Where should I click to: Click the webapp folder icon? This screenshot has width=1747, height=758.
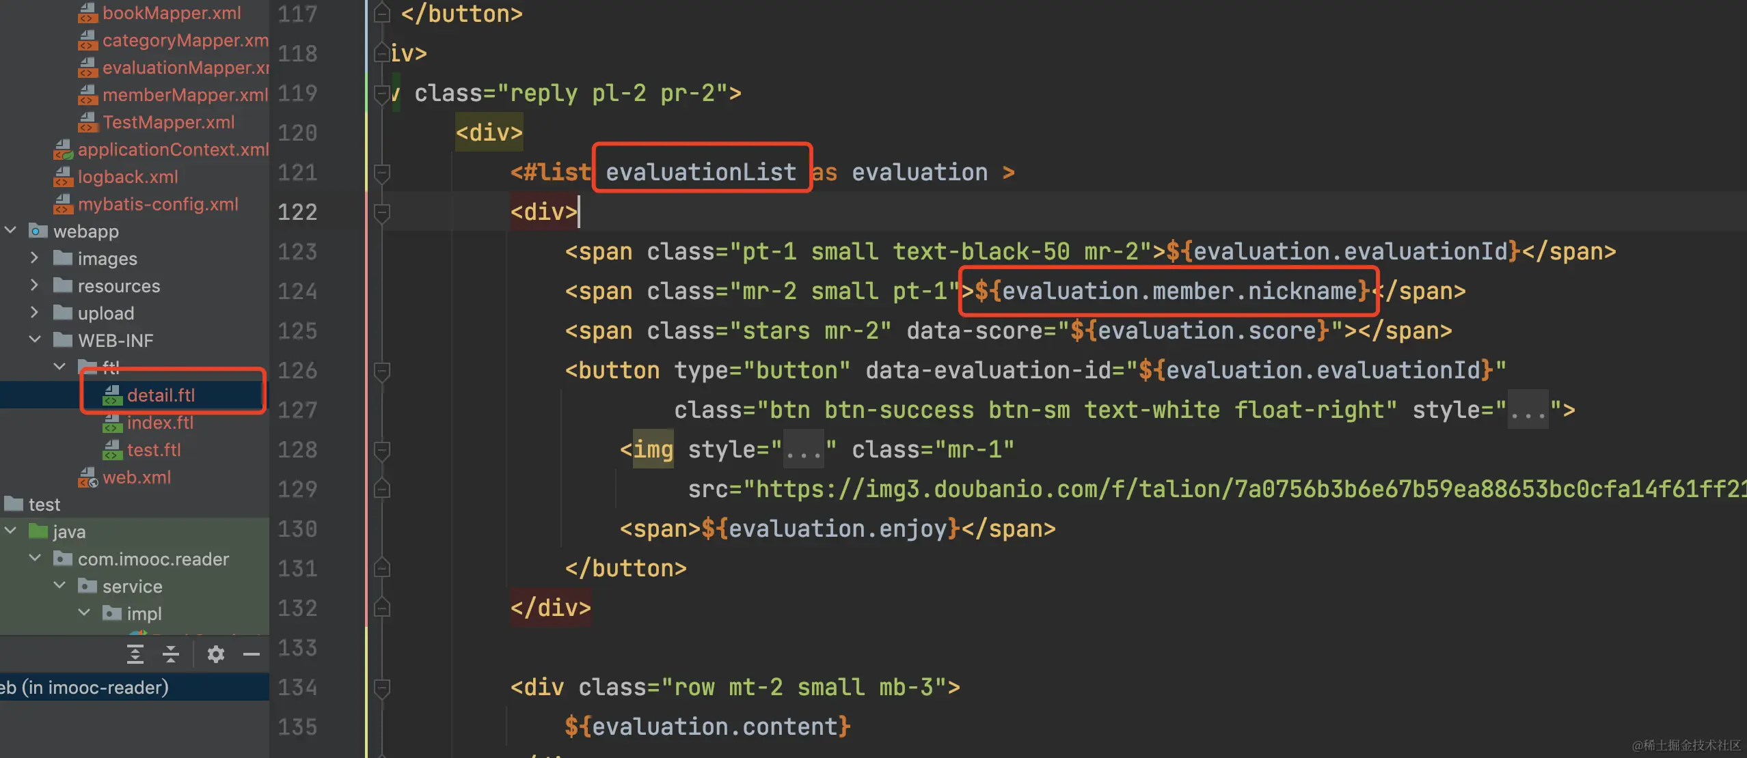[x=38, y=231]
